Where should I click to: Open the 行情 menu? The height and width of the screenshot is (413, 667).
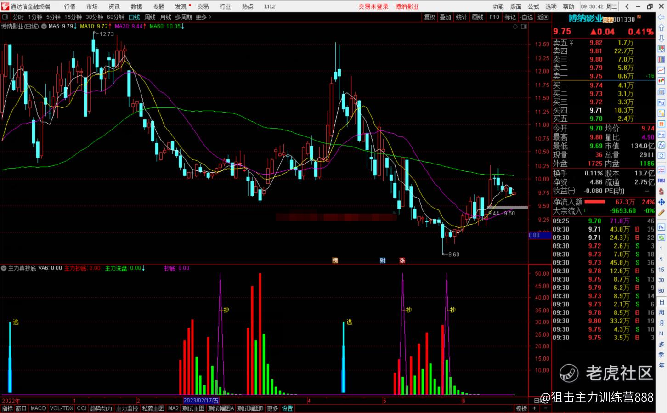pos(70,6)
